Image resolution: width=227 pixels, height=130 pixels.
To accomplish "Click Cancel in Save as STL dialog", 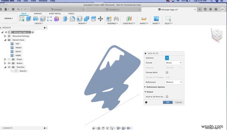I will pos(178,102).
